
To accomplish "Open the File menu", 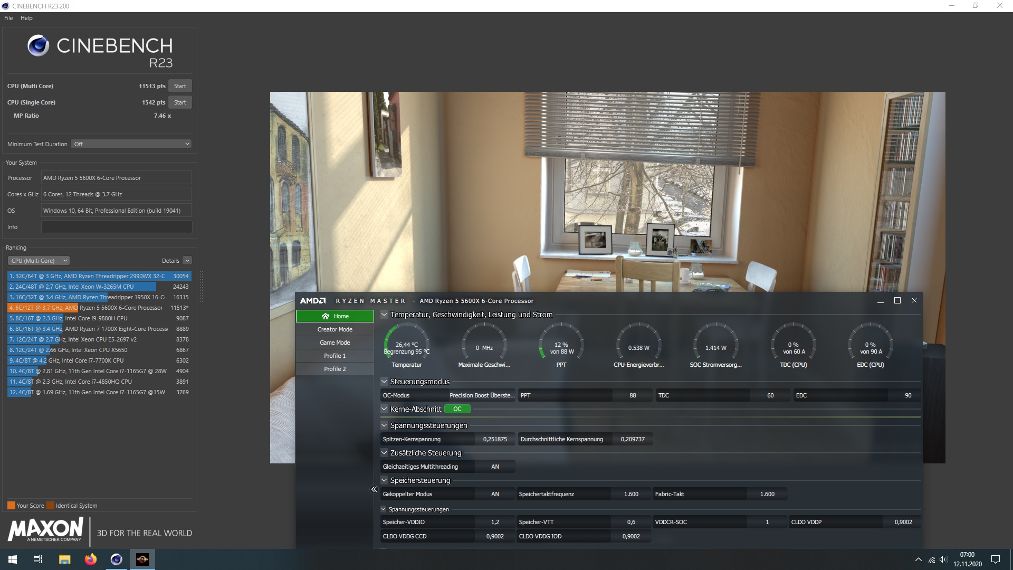I will point(8,18).
